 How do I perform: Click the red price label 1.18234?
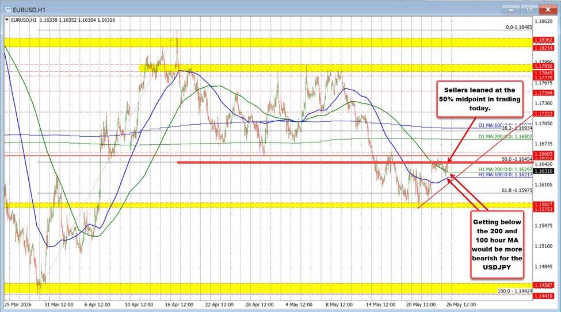(x=544, y=48)
